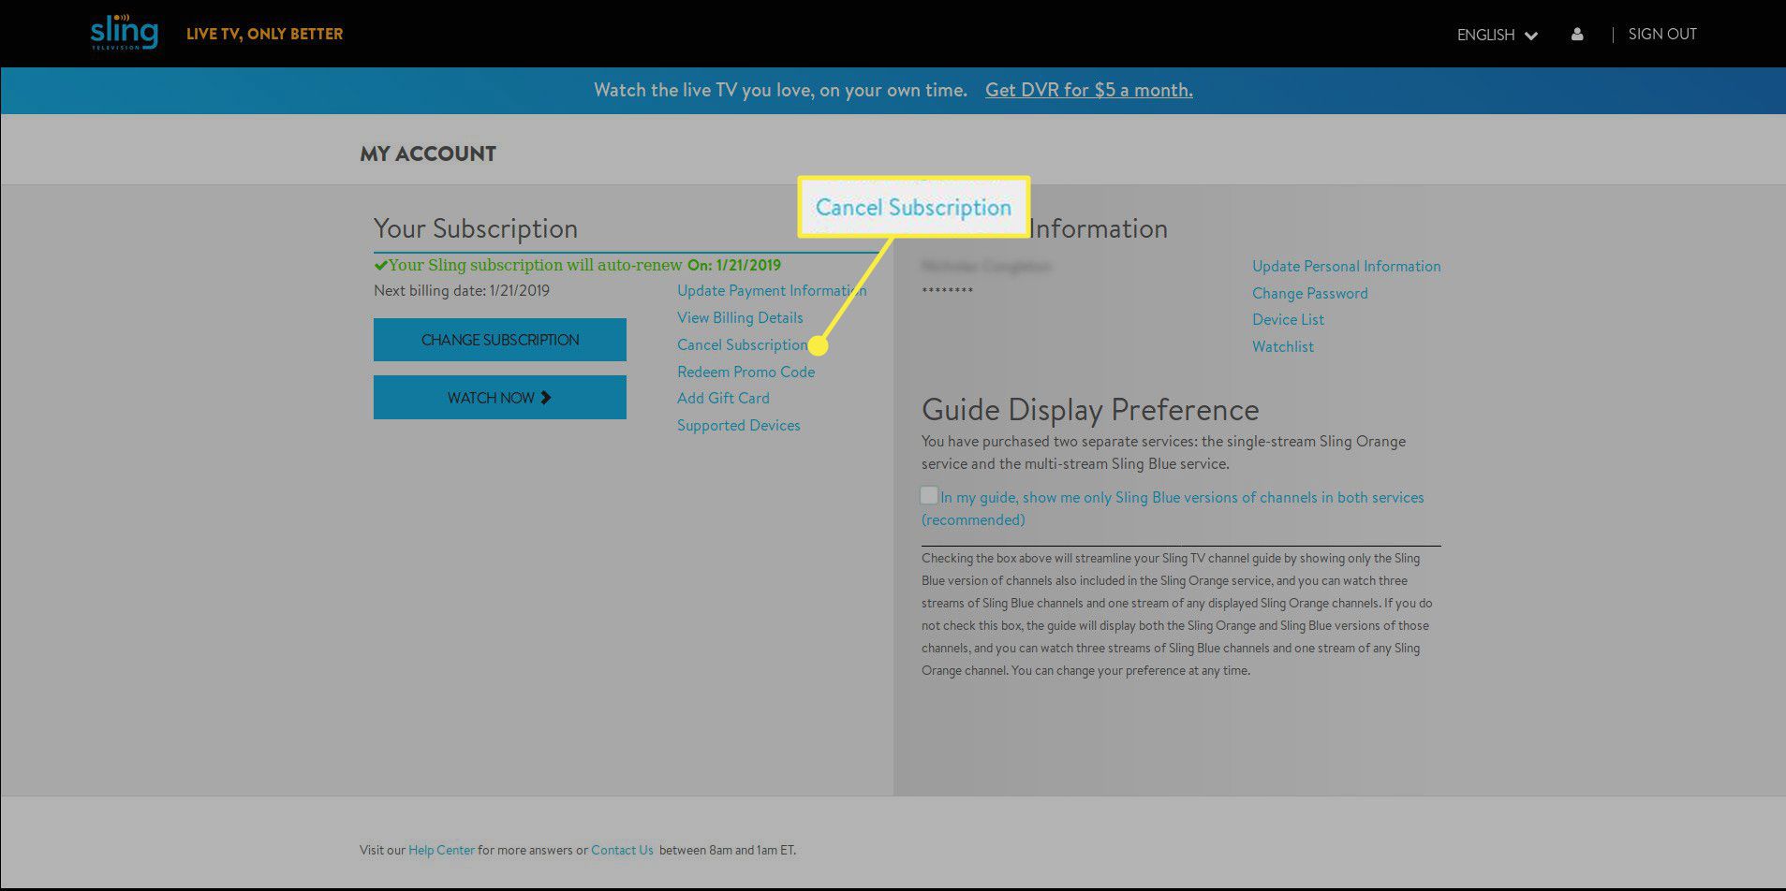Viewport: 1786px width, 891px height.
Task: Open the Get DVR for $5 a month link
Action: (1089, 90)
